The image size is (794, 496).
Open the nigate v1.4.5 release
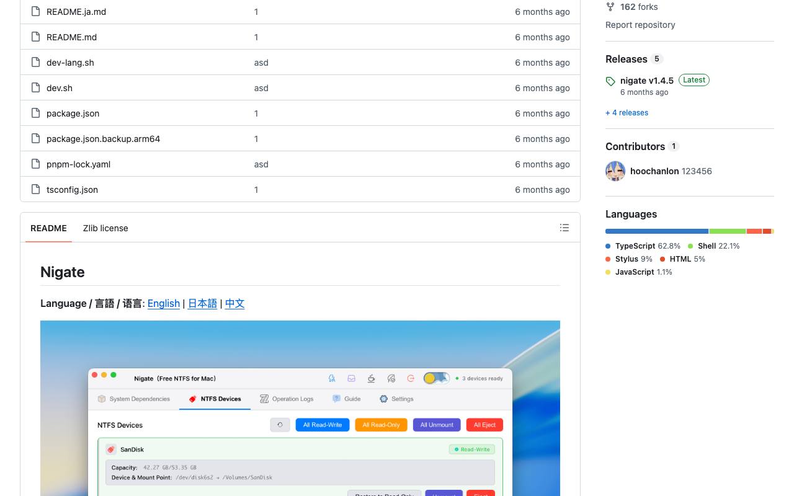647,81
